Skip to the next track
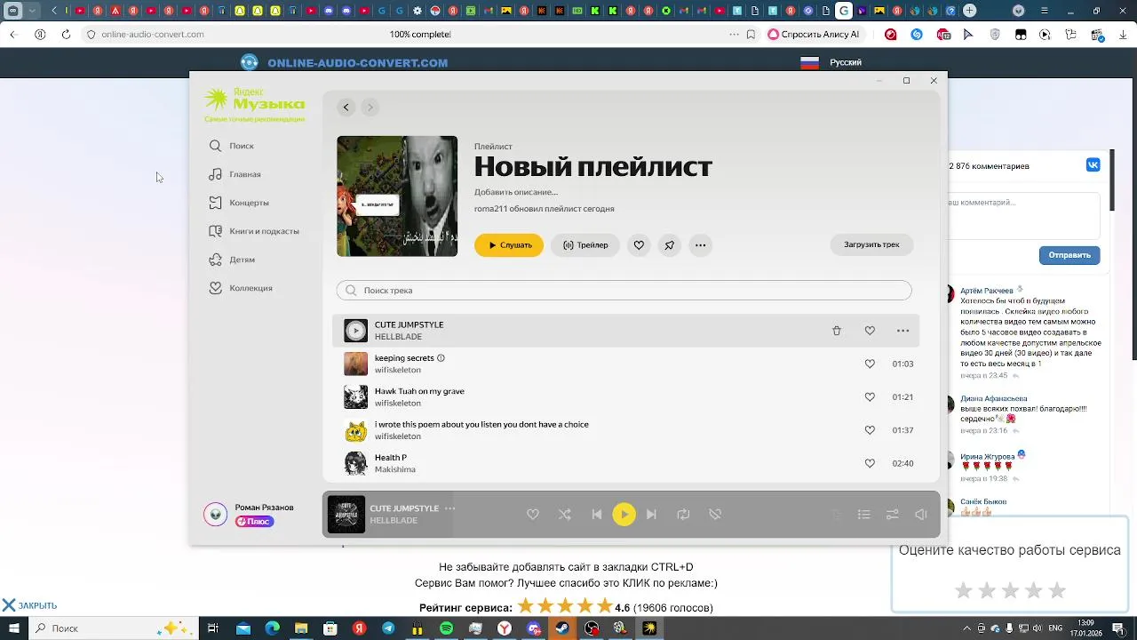Viewport: 1137px width, 640px height. [651, 515]
